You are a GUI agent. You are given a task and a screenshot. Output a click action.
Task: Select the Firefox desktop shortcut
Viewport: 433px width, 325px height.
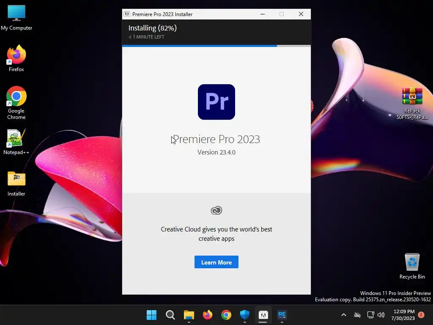coord(16,58)
